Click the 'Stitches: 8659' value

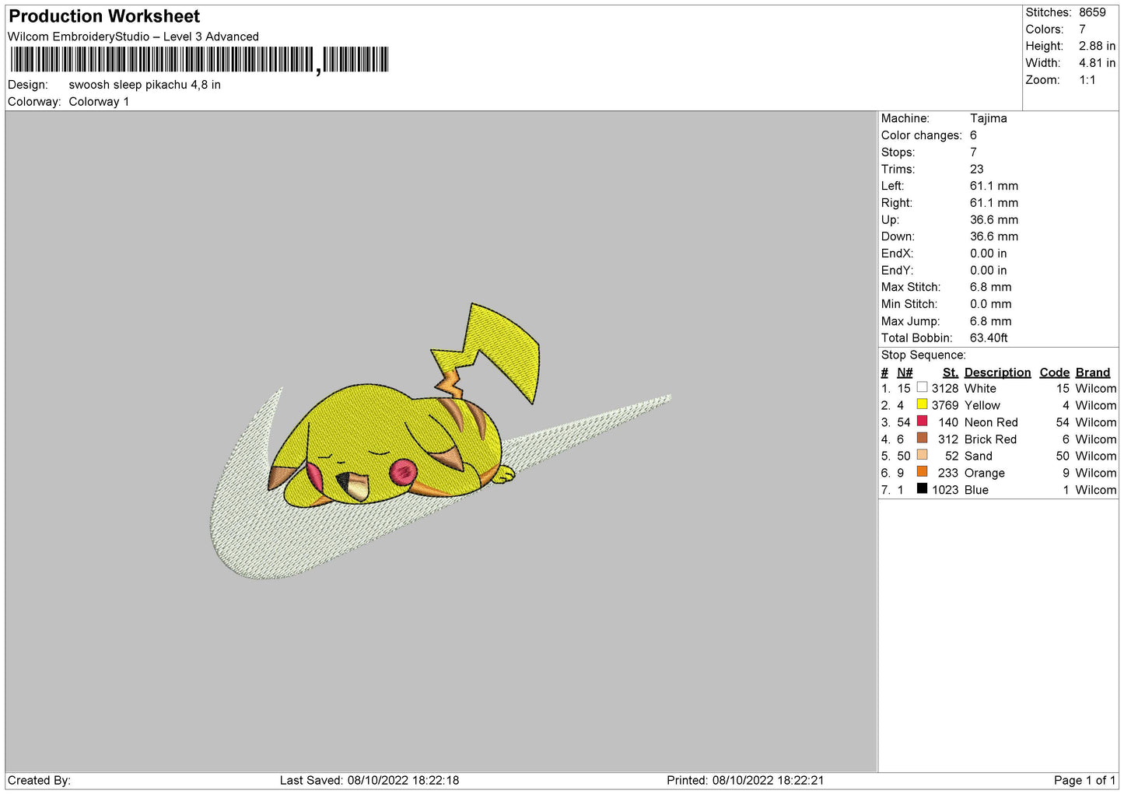click(1092, 12)
